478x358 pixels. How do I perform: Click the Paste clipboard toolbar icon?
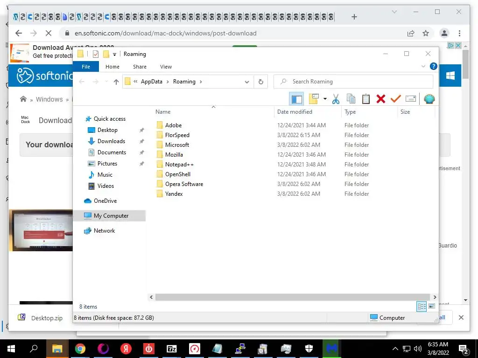366,99
